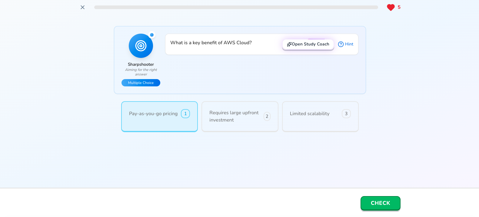Screen dimensions: 479x217
Task: Click the lives count number 5
Action: [399, 7]
